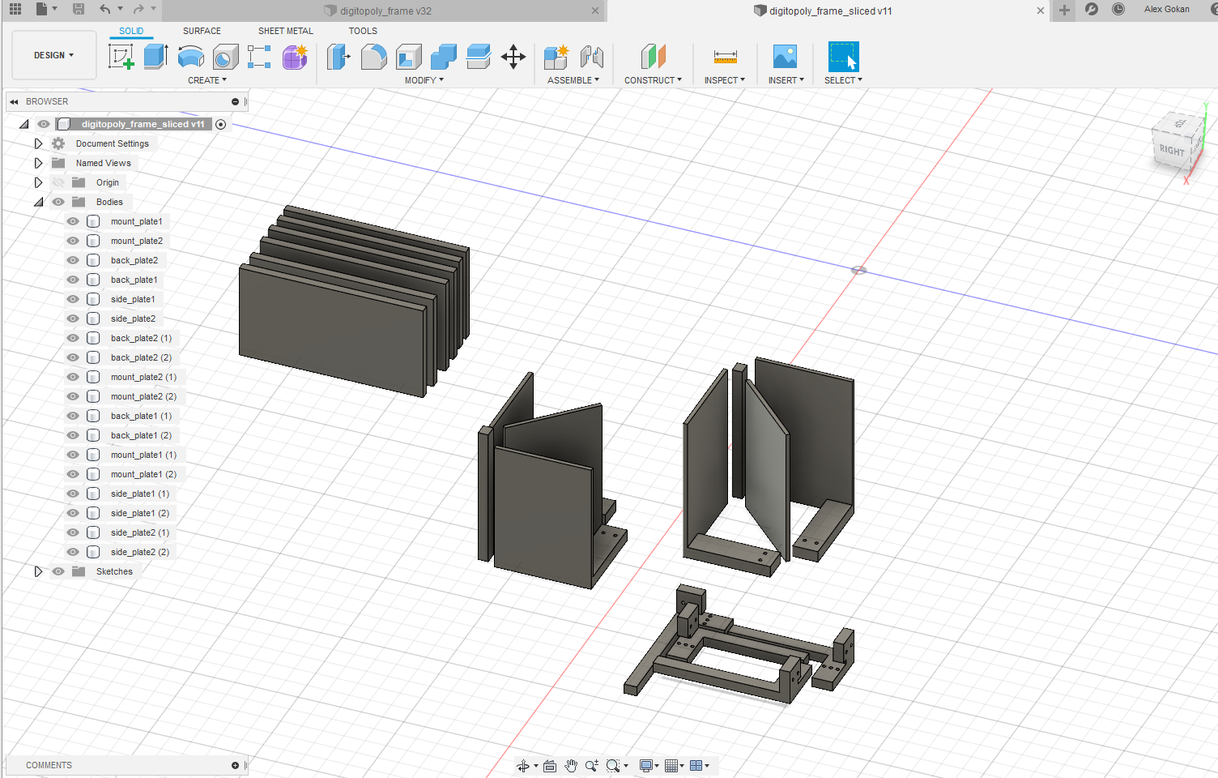Open Display Settings in navigation bar
Viewport: 1218px width, 778px height.
point(646,766)
